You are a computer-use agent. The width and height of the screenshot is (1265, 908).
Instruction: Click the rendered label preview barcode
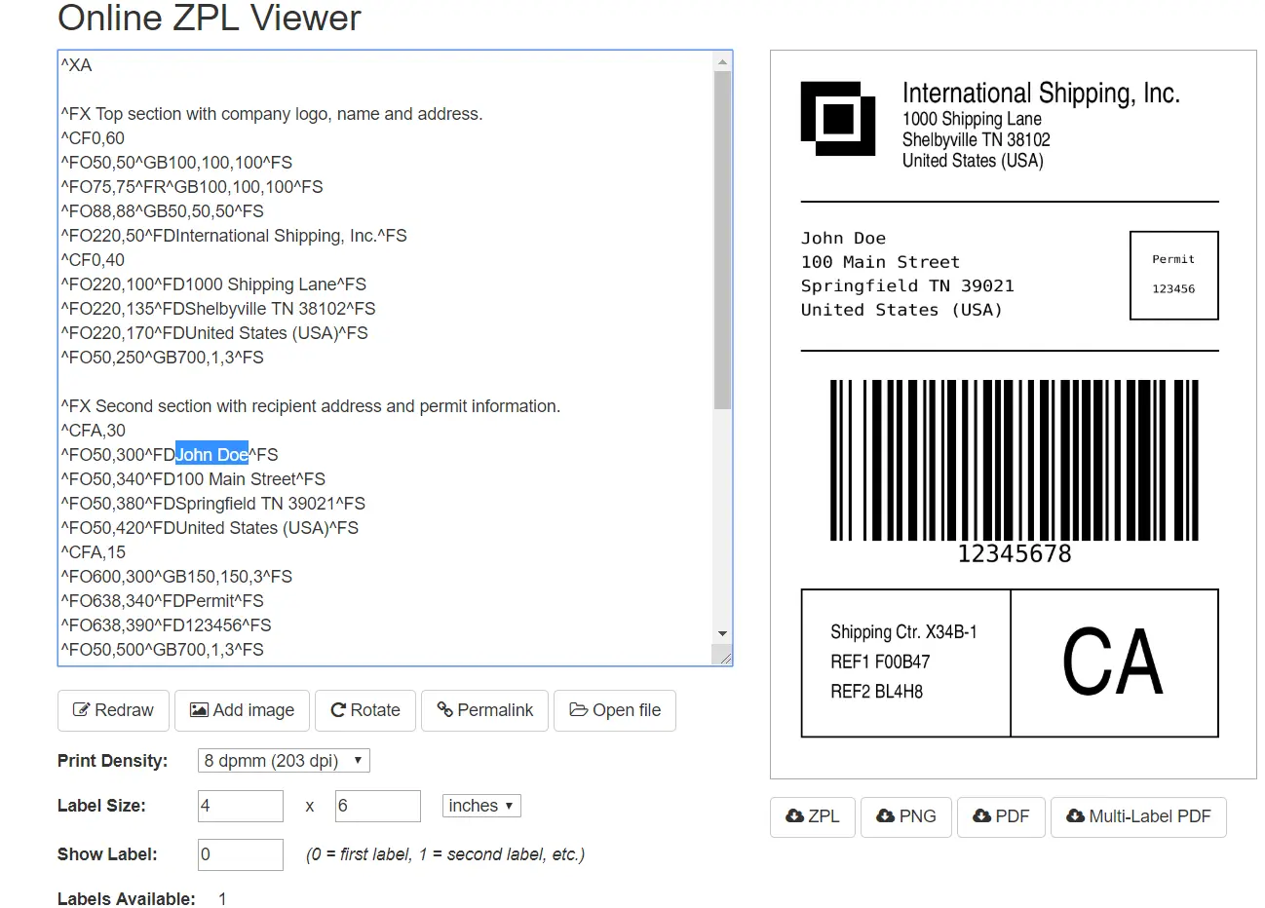[1014, 460]
